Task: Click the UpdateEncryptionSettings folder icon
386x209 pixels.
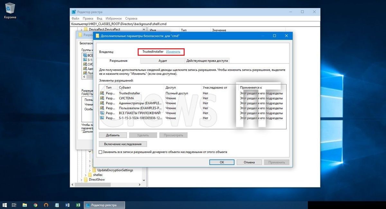Action: (x=94, y=170)
